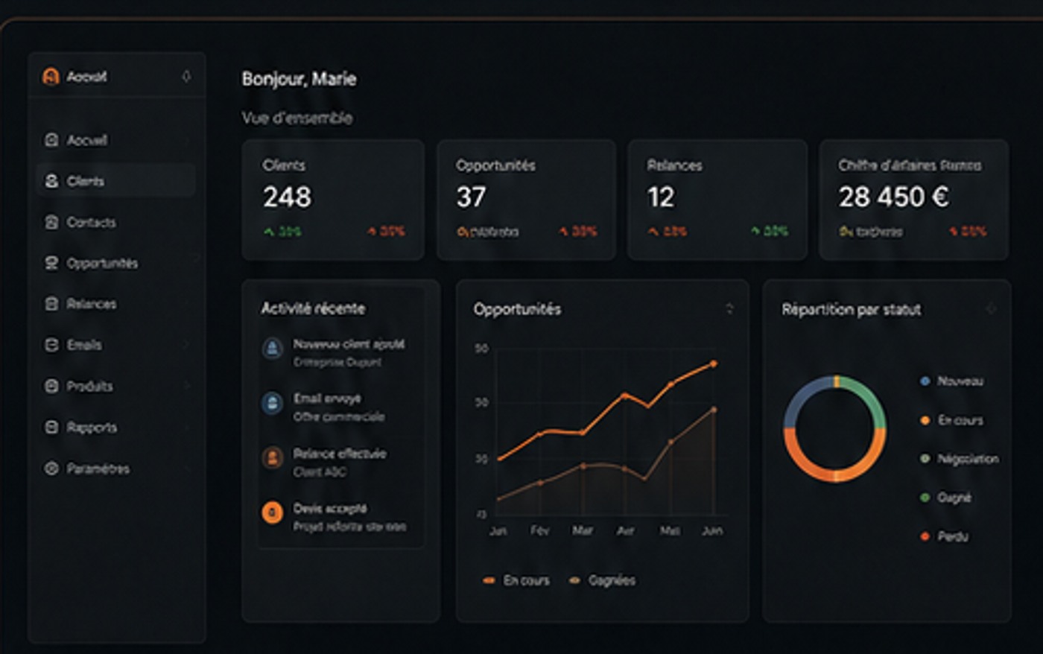Click the Produits sidebar icon
Screen dimensions: 1043x654
51,386
